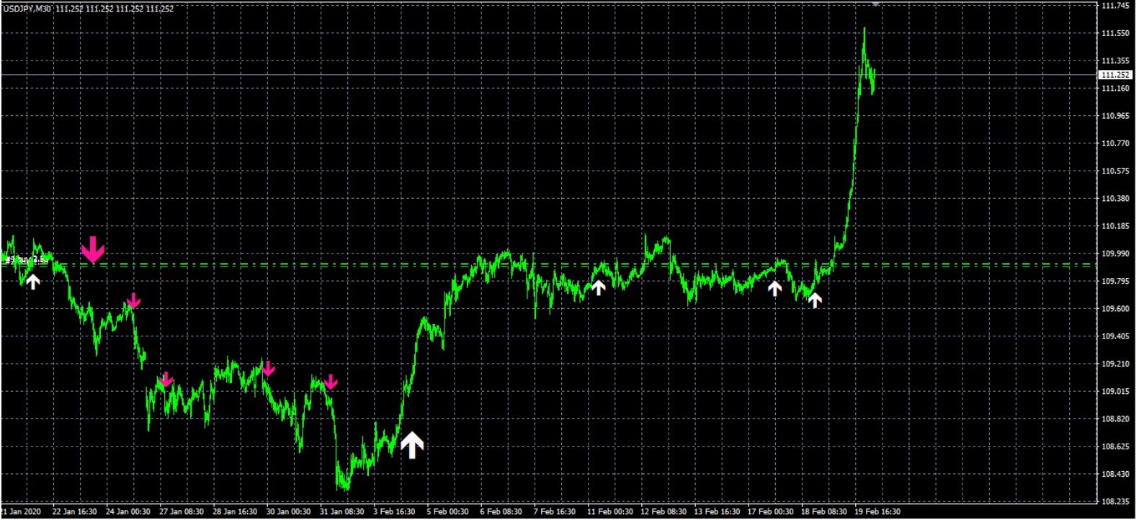The width and height of the screenshot is (1144, 520).
Task: Click the 24 Jan 00:30 time label
Action: point(128,512)
